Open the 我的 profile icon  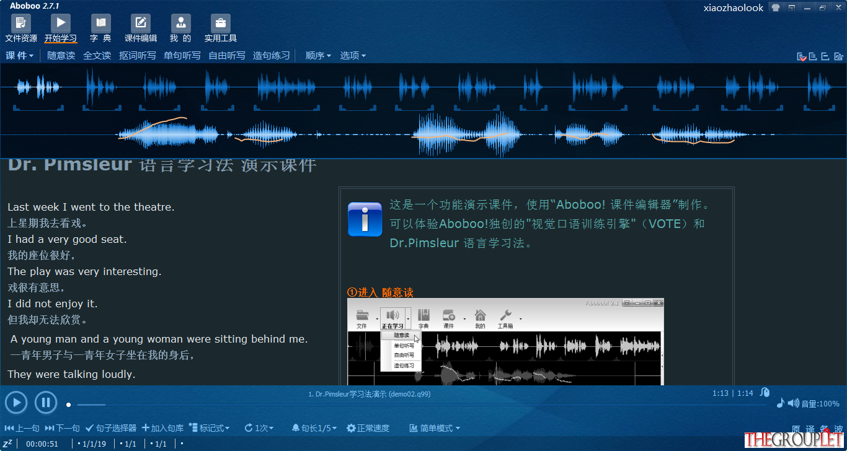point(180,28)
